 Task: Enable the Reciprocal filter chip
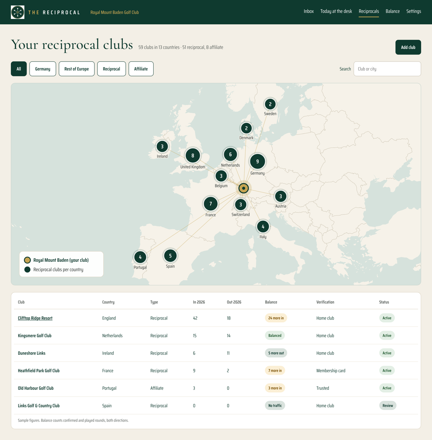coord(111,69)
